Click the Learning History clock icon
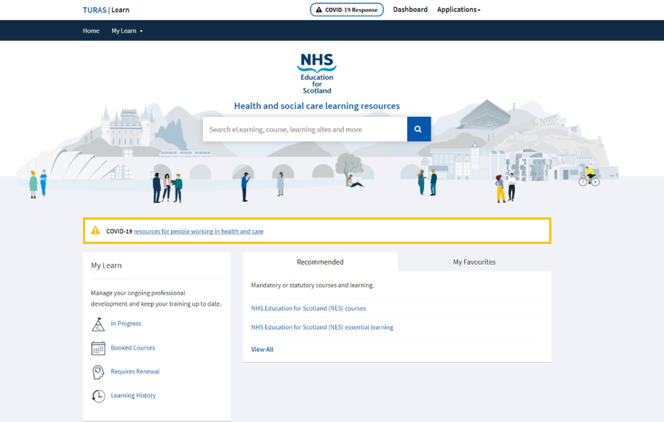The width and height of the screenshot is (664, 422). (x=99, y=396)
